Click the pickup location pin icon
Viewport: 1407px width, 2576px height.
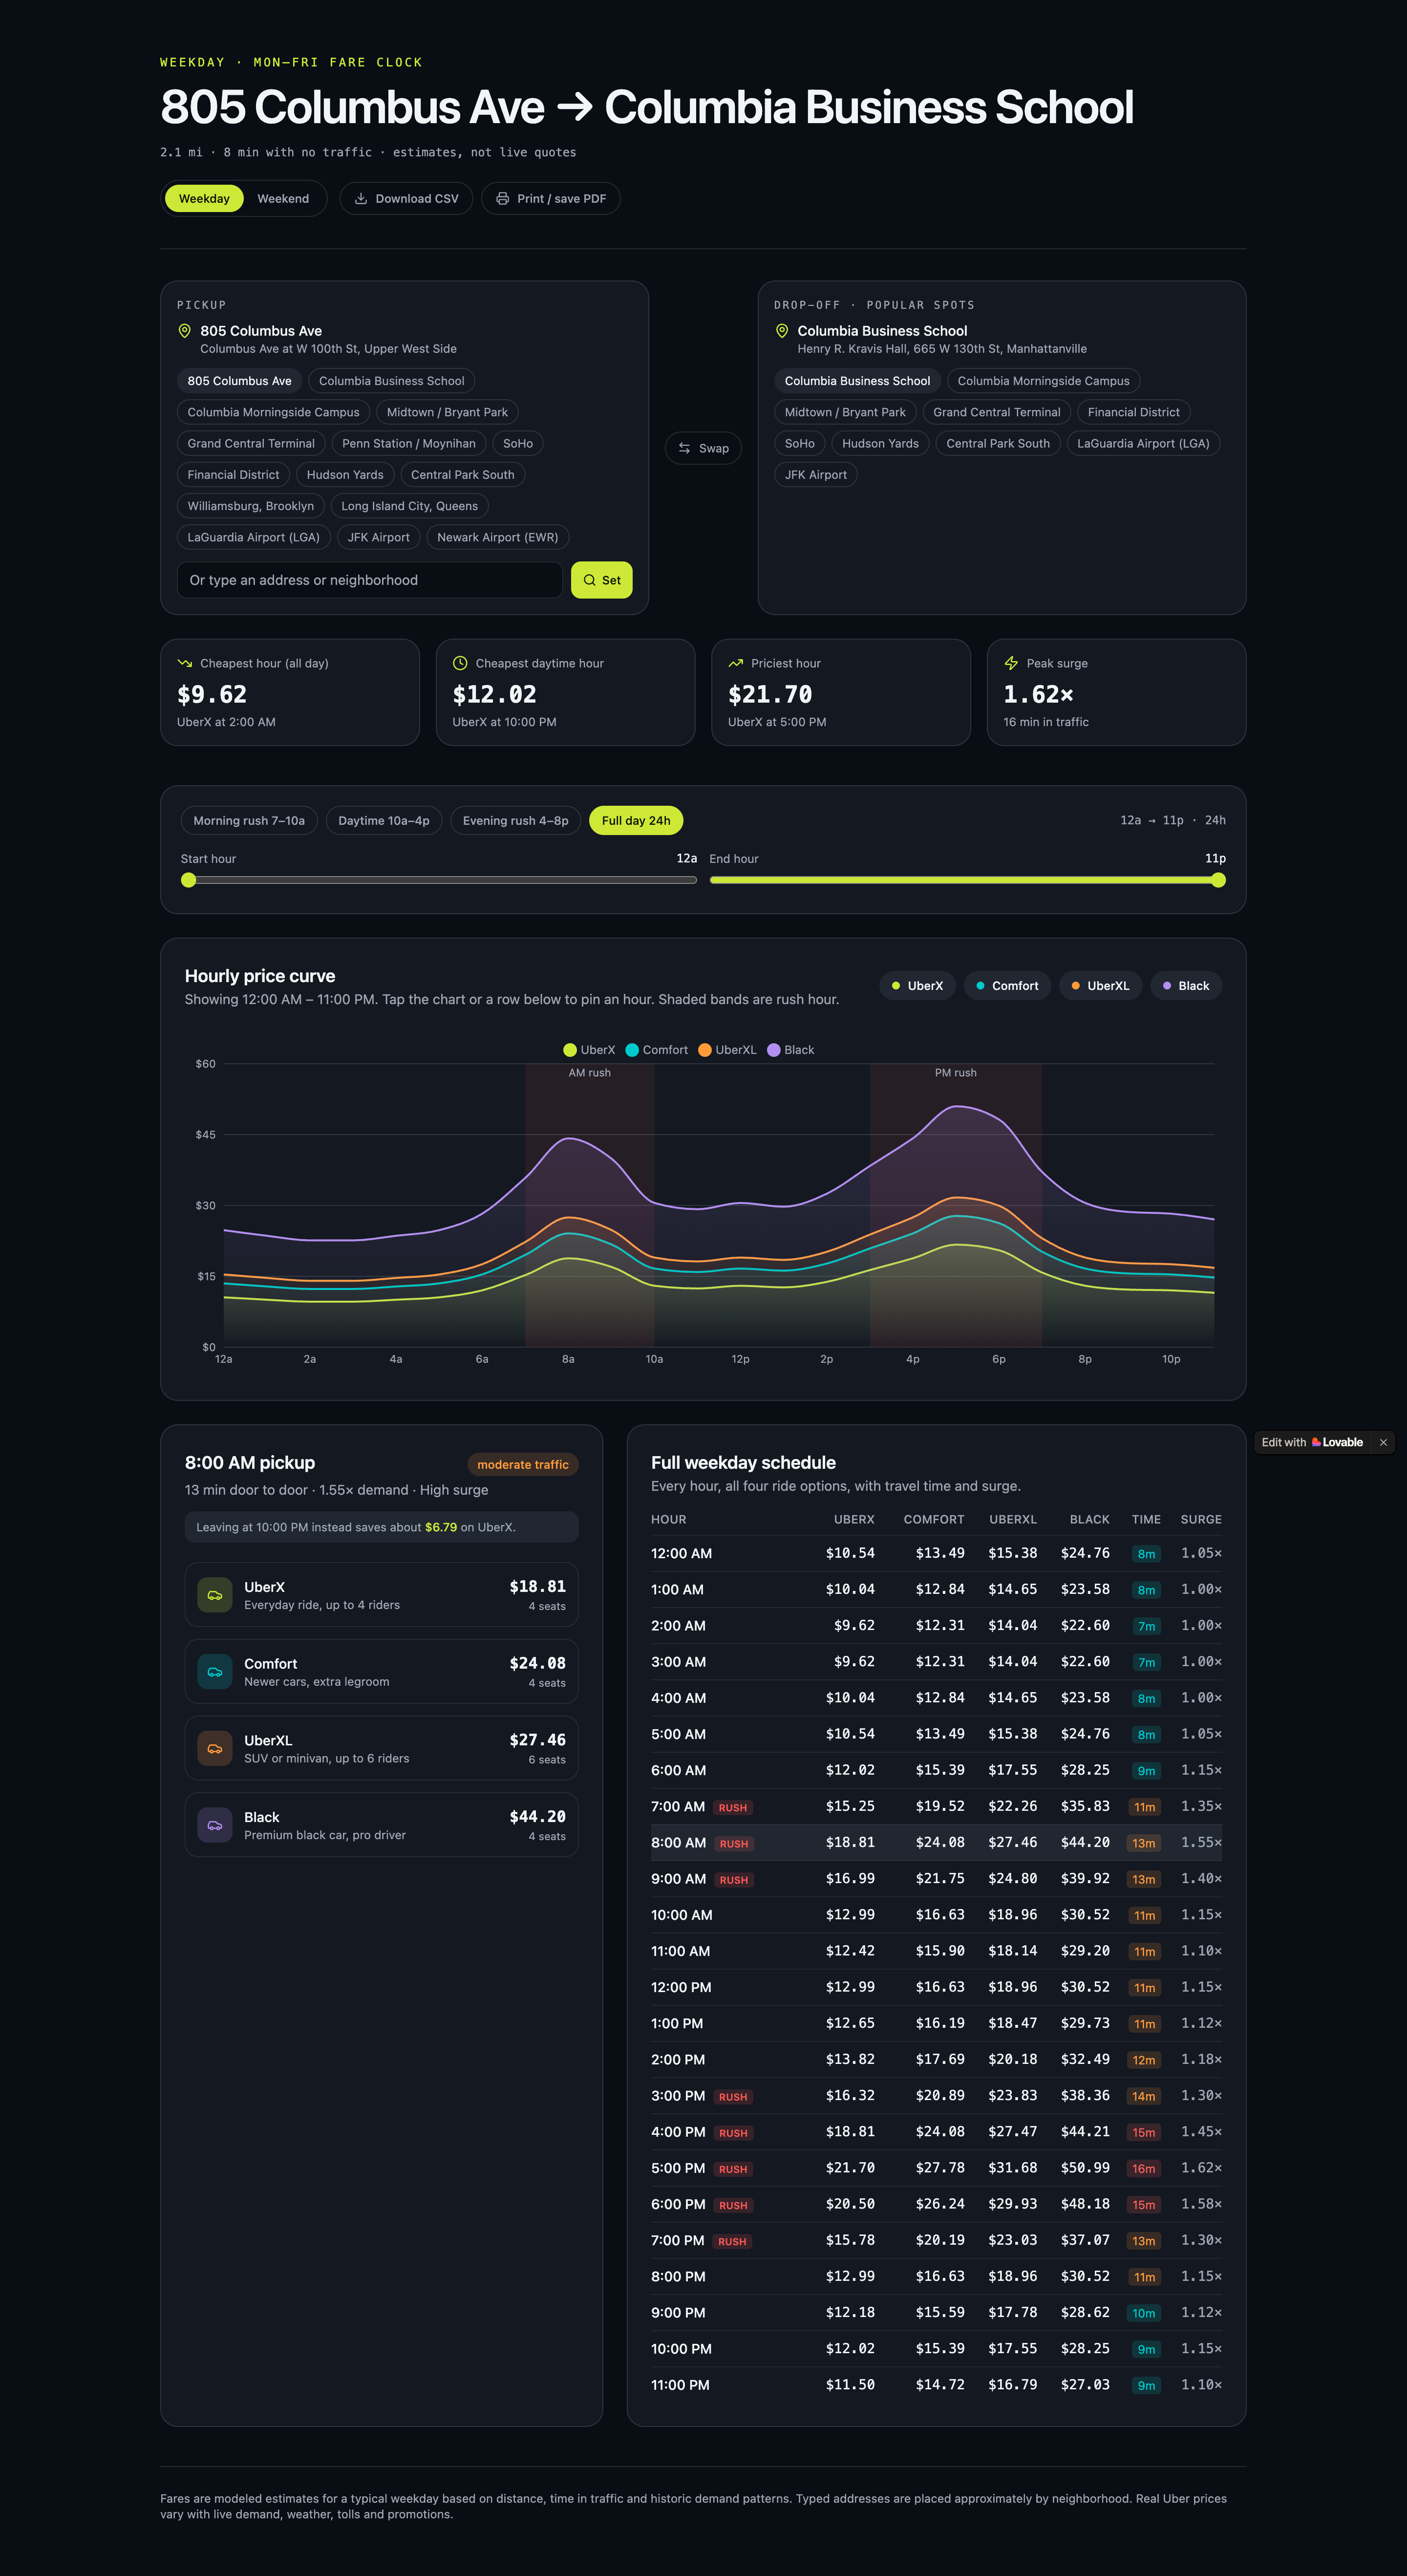tap(184, 331)
